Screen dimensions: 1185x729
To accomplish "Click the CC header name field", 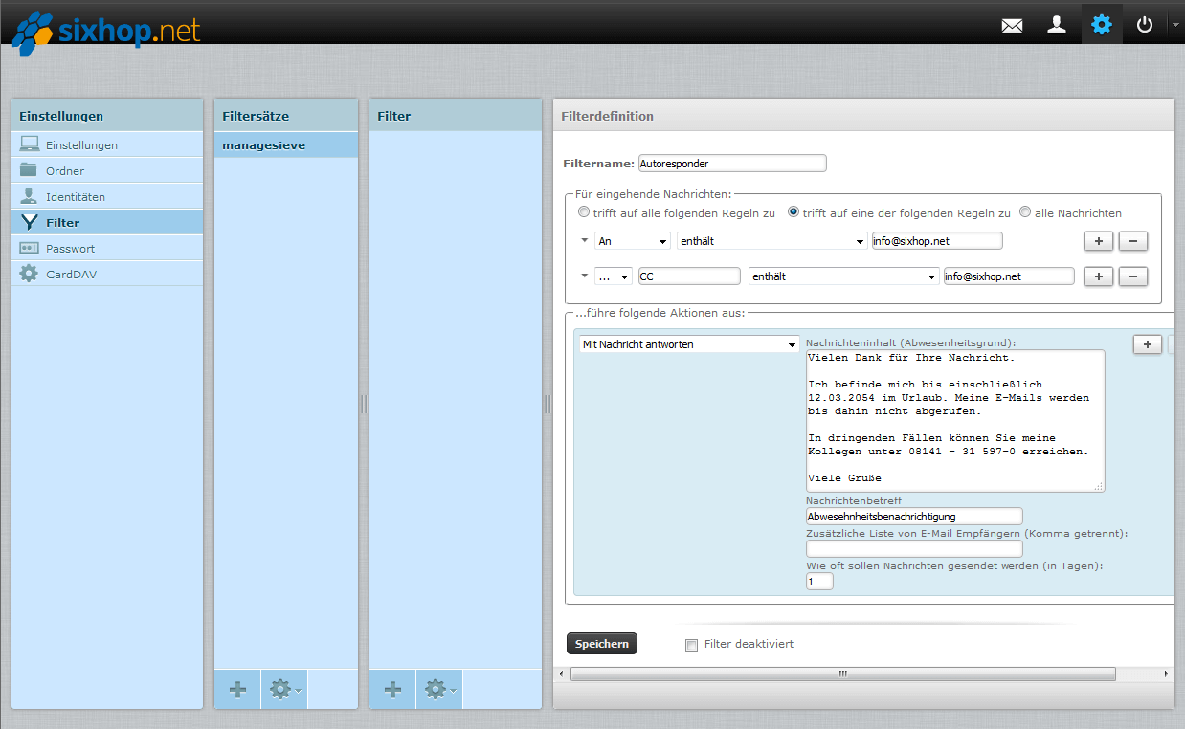I will pyautogui.click(x=689, y=276).
